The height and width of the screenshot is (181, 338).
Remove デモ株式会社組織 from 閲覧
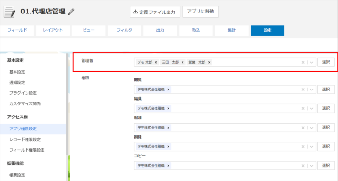click(169, 90)
